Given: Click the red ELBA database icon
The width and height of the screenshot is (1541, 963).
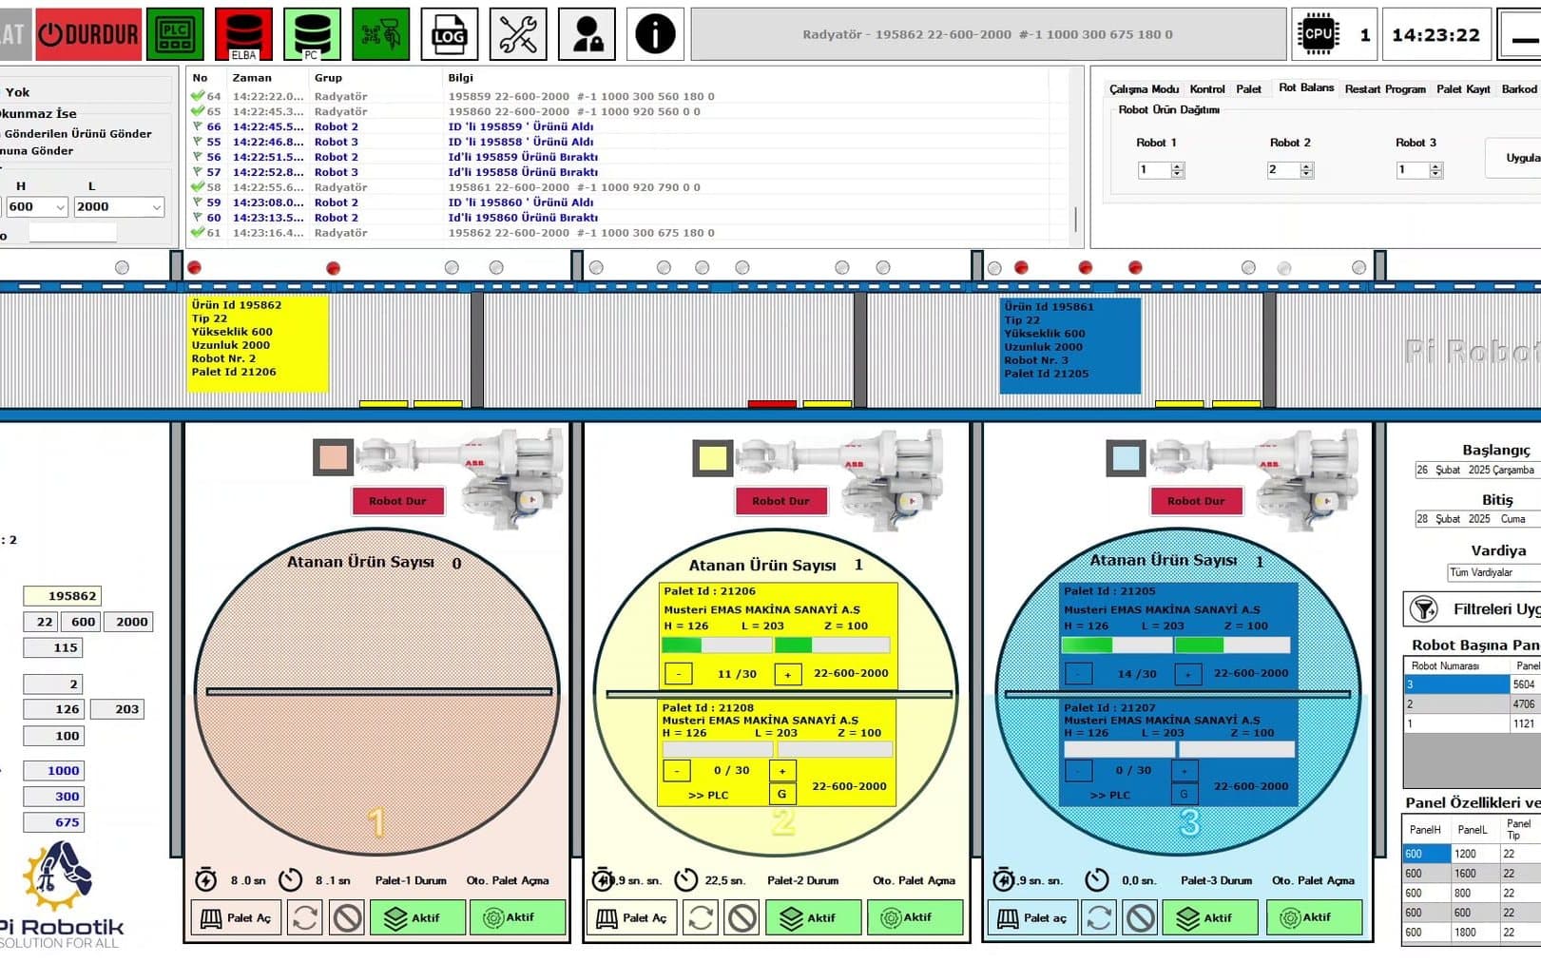Looking at the screenshot, I should pos(243,34).
